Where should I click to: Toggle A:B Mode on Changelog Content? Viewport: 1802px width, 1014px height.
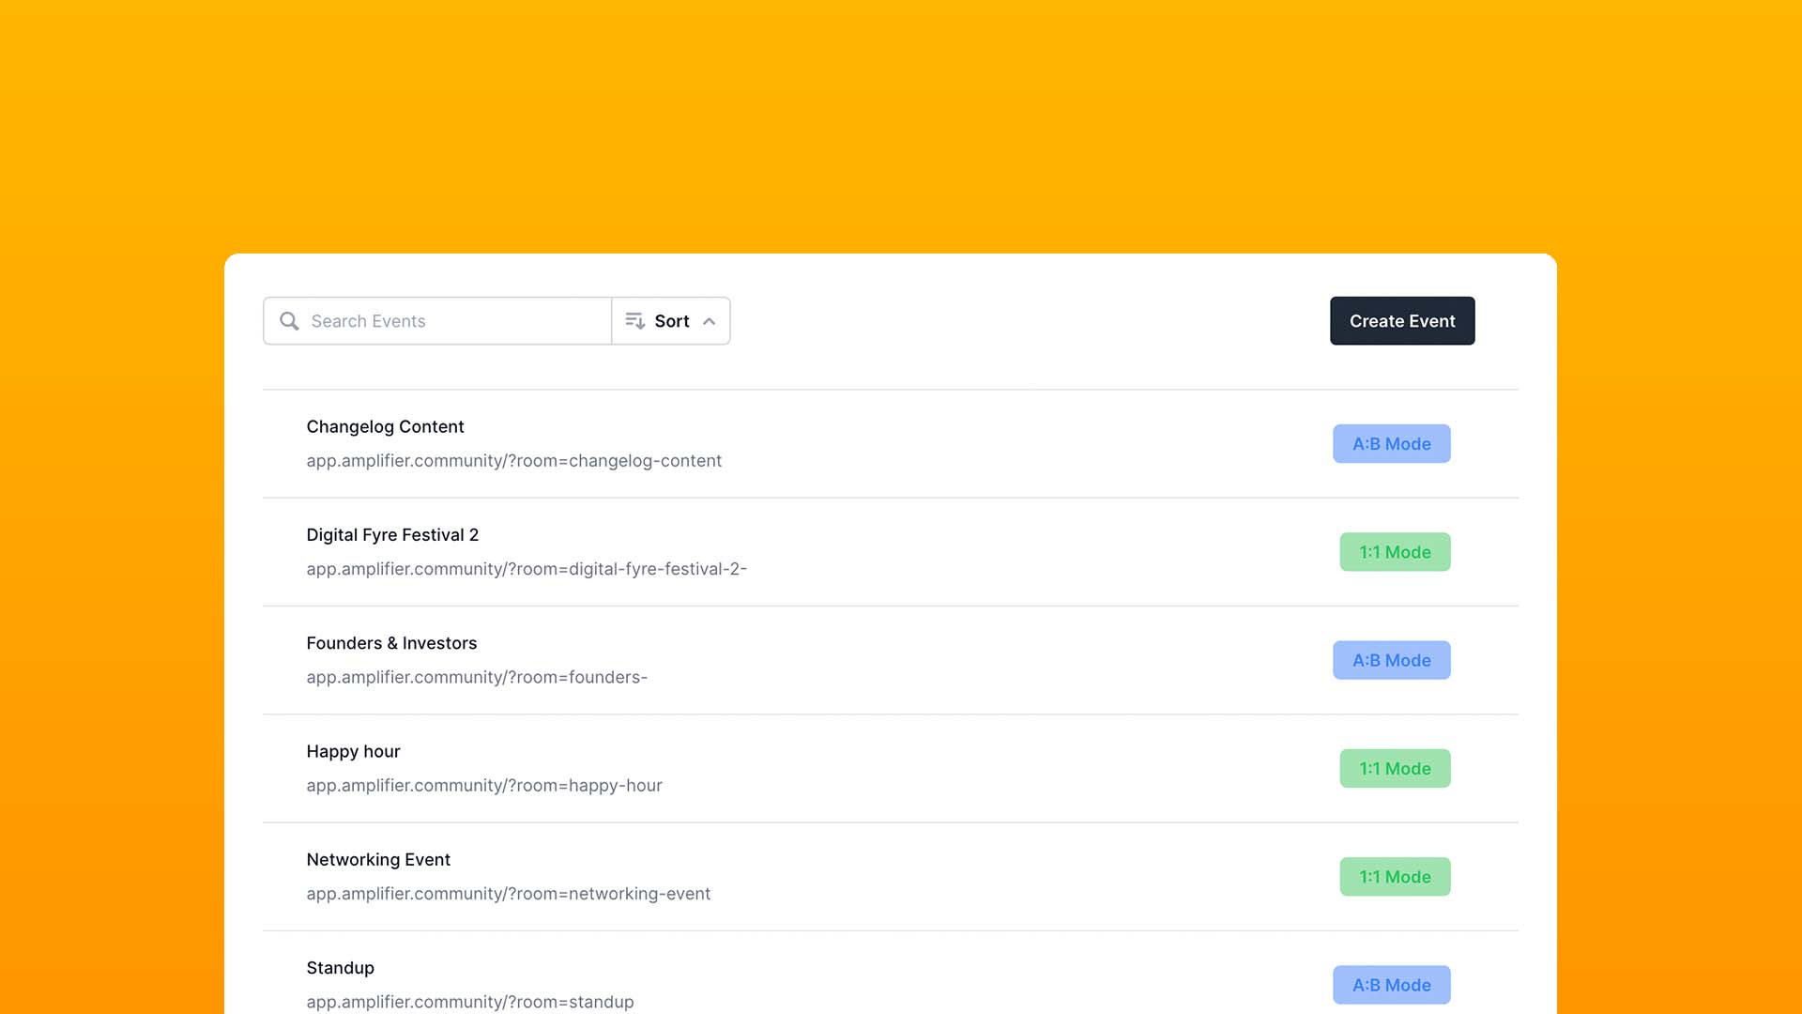click(x=1391, y=443)
